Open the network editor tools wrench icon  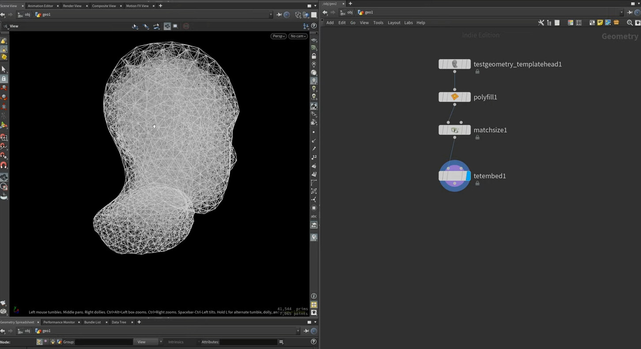541,23
